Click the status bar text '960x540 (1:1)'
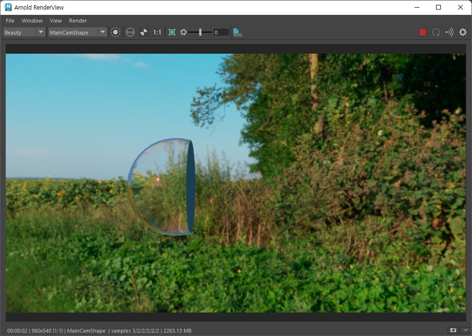 (x=47, y=331)
